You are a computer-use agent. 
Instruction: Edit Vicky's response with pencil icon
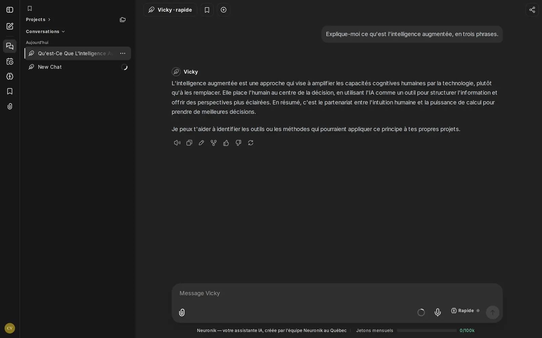[202, 143]
